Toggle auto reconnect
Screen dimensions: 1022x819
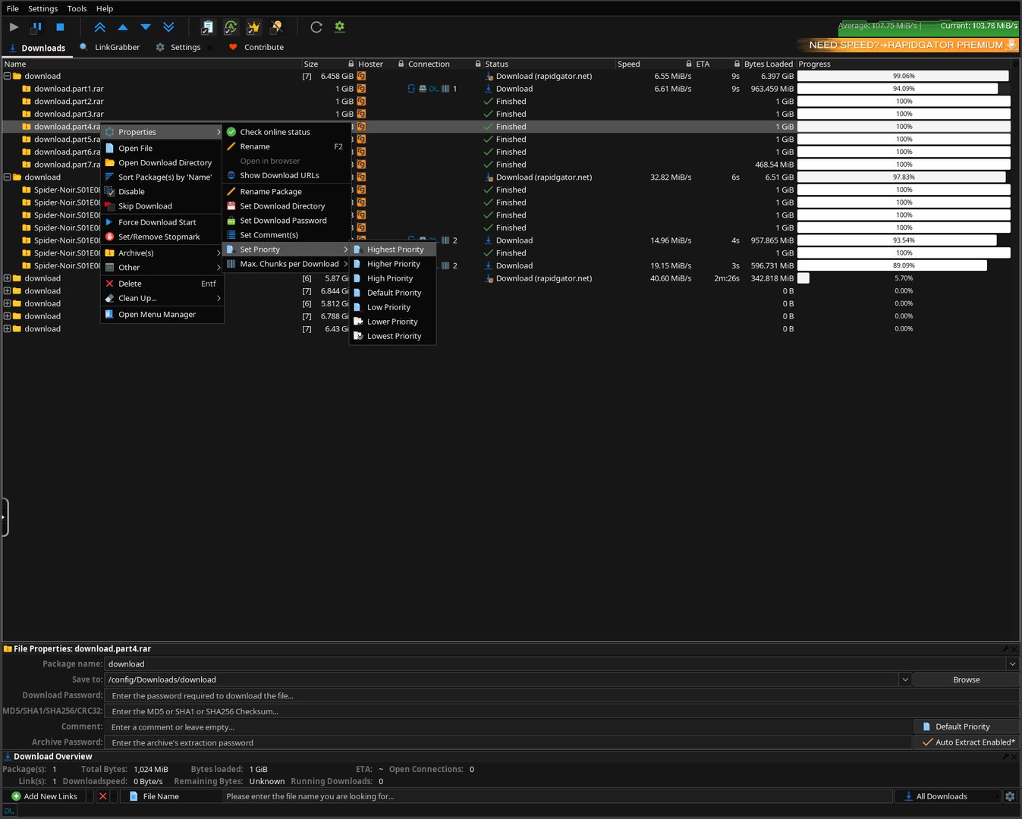pyautogui.click(x=231, y=27)
